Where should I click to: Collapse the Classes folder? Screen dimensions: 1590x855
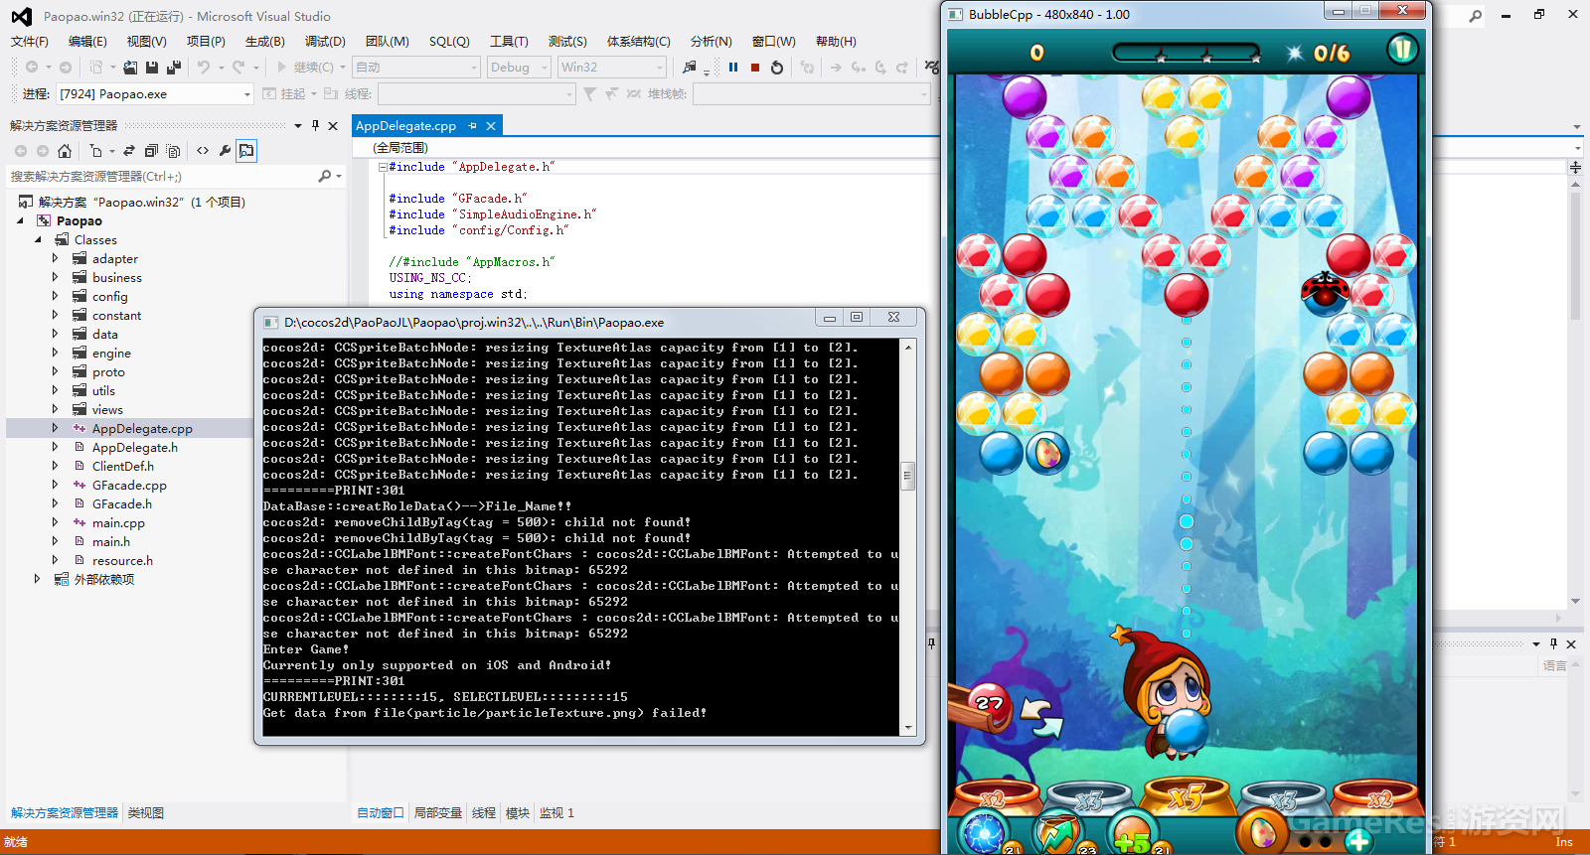[38, 239]
